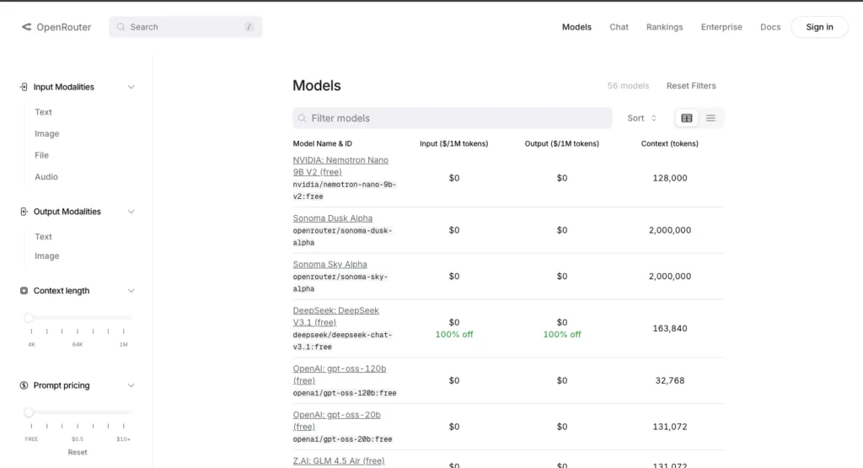
Task: Click the OpenRouter logo icon
Action: tap(26, 27)
